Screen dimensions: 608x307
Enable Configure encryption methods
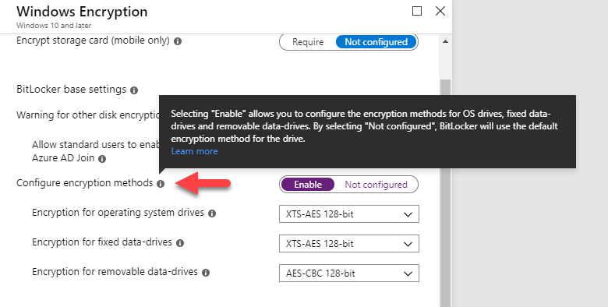pyautogui.click(x=307, y=185)
